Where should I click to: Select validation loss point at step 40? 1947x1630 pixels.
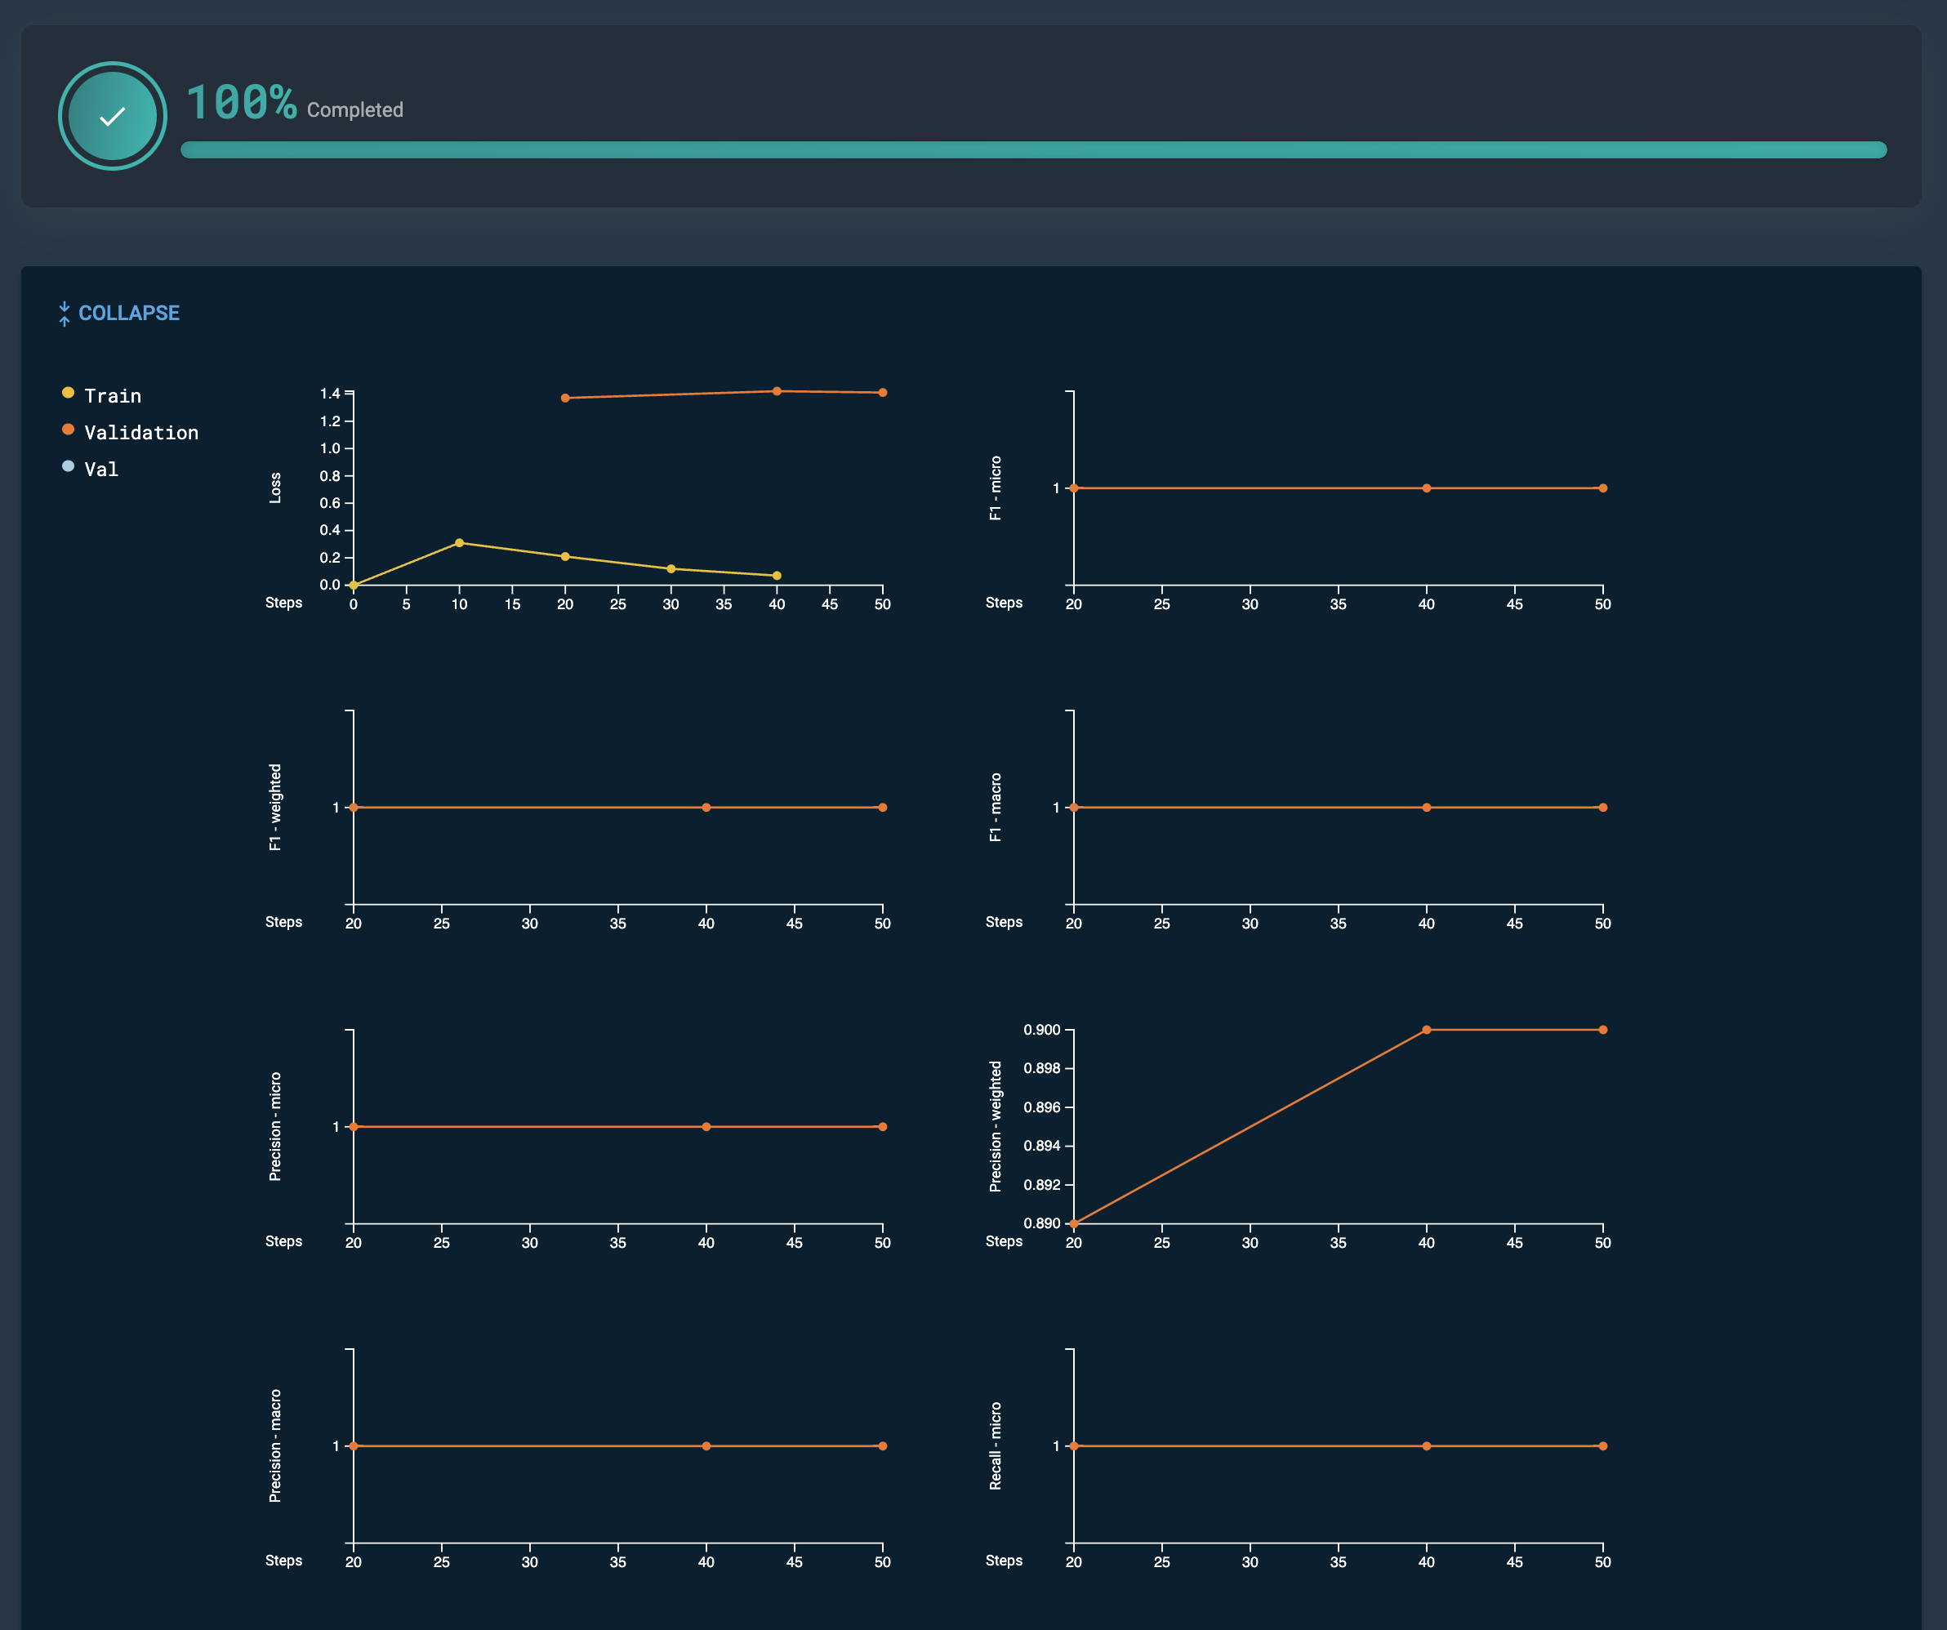click(777, 391)
